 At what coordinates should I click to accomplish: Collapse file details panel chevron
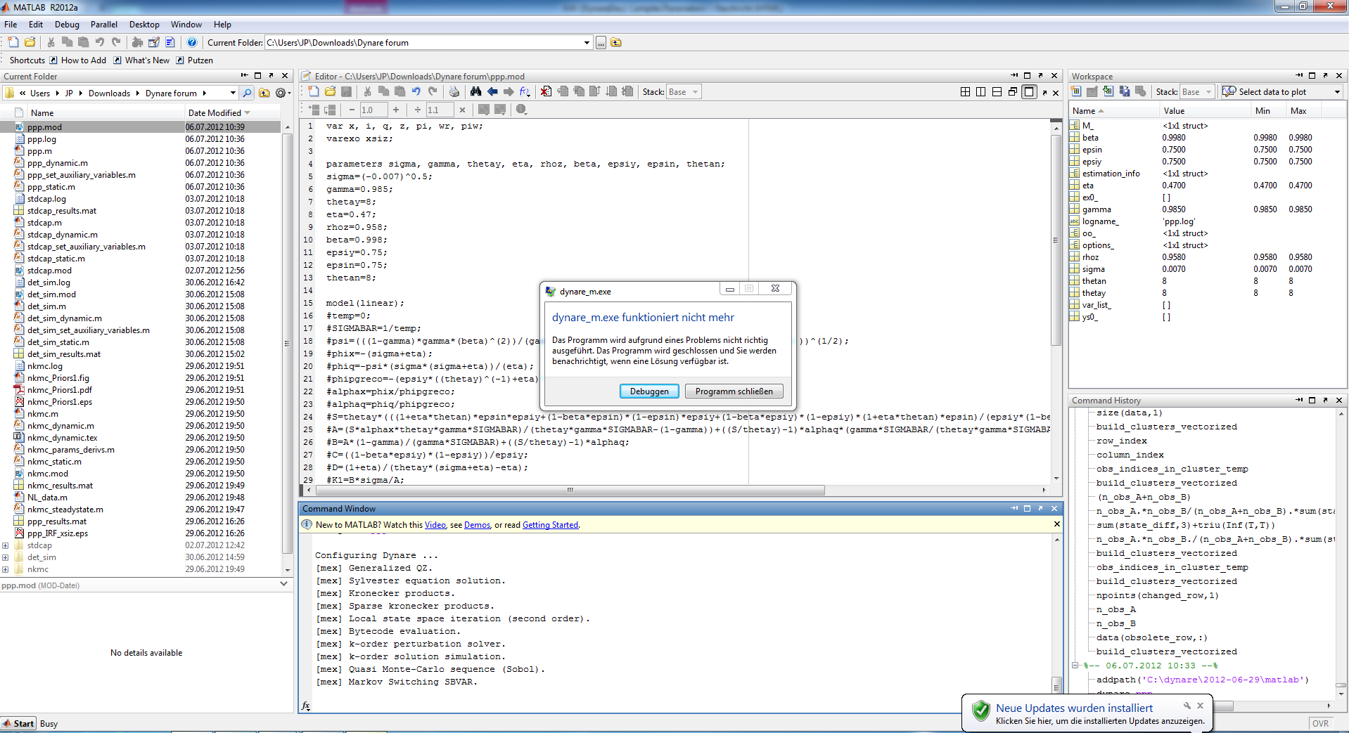(283, 584)
